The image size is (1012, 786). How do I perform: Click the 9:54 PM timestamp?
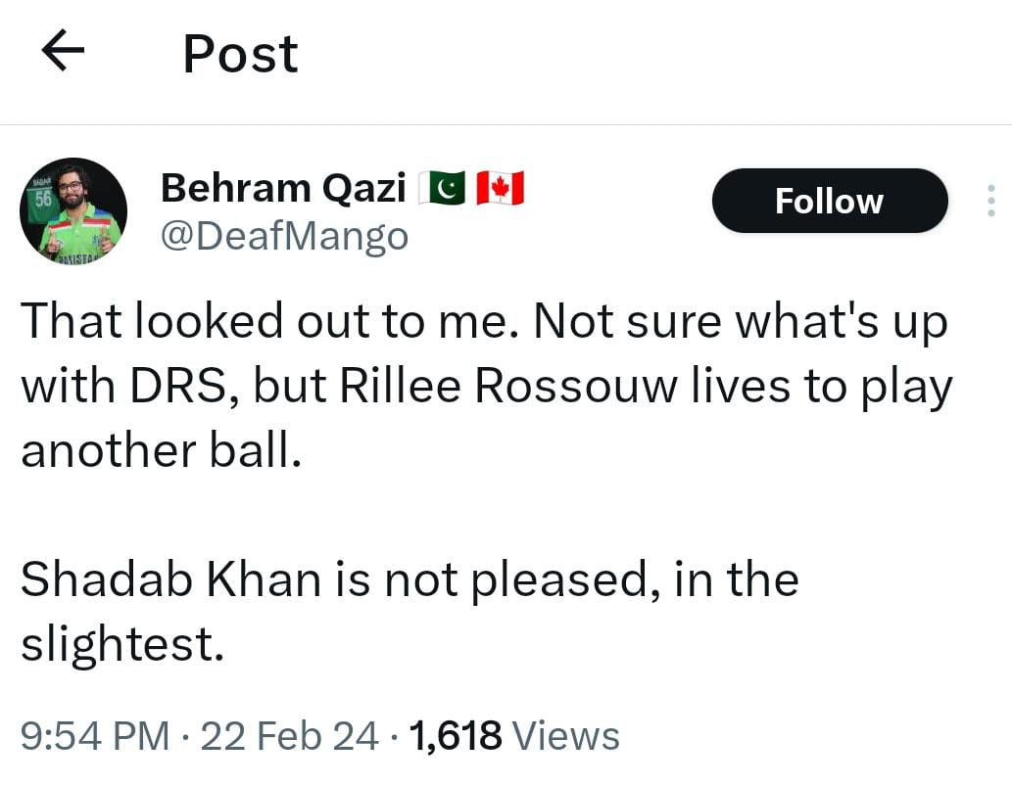pyautogui.click(x=95, y=735)
